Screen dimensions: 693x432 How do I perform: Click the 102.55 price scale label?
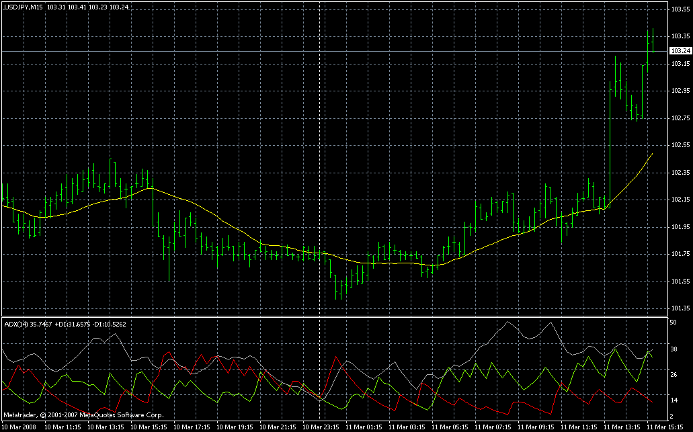[x=680, y=145]
